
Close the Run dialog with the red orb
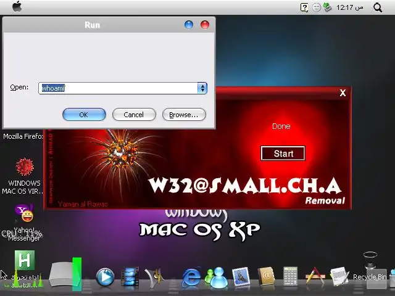point(204,25)
